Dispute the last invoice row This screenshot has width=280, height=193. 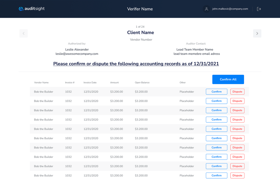click(x=237, y=175)
